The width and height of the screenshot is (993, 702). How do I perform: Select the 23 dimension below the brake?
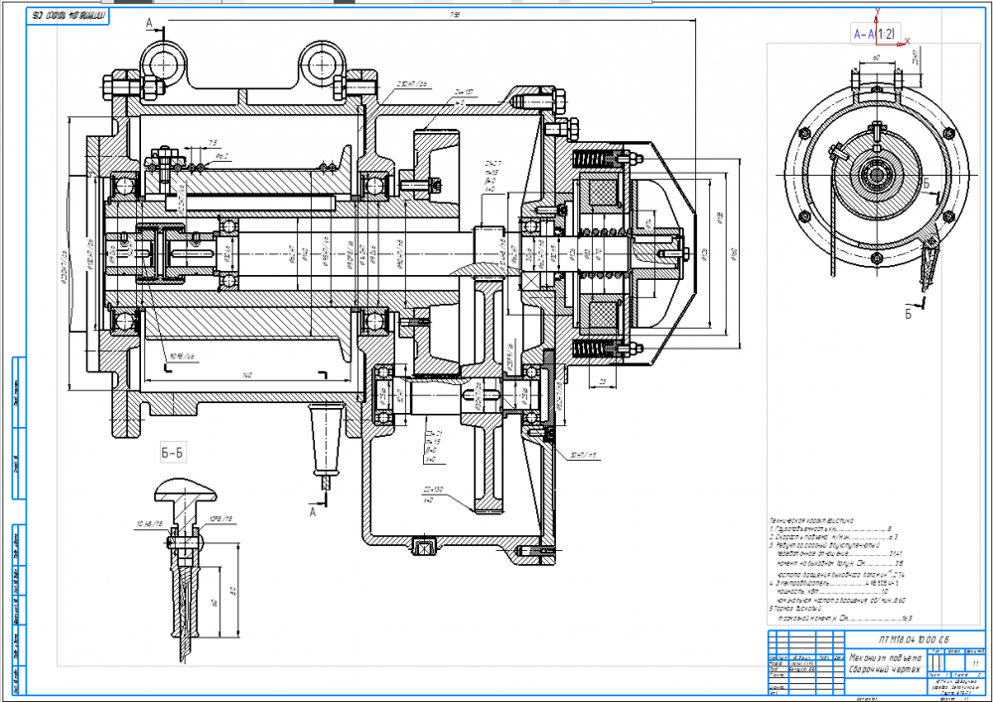[x=601, y=380]
